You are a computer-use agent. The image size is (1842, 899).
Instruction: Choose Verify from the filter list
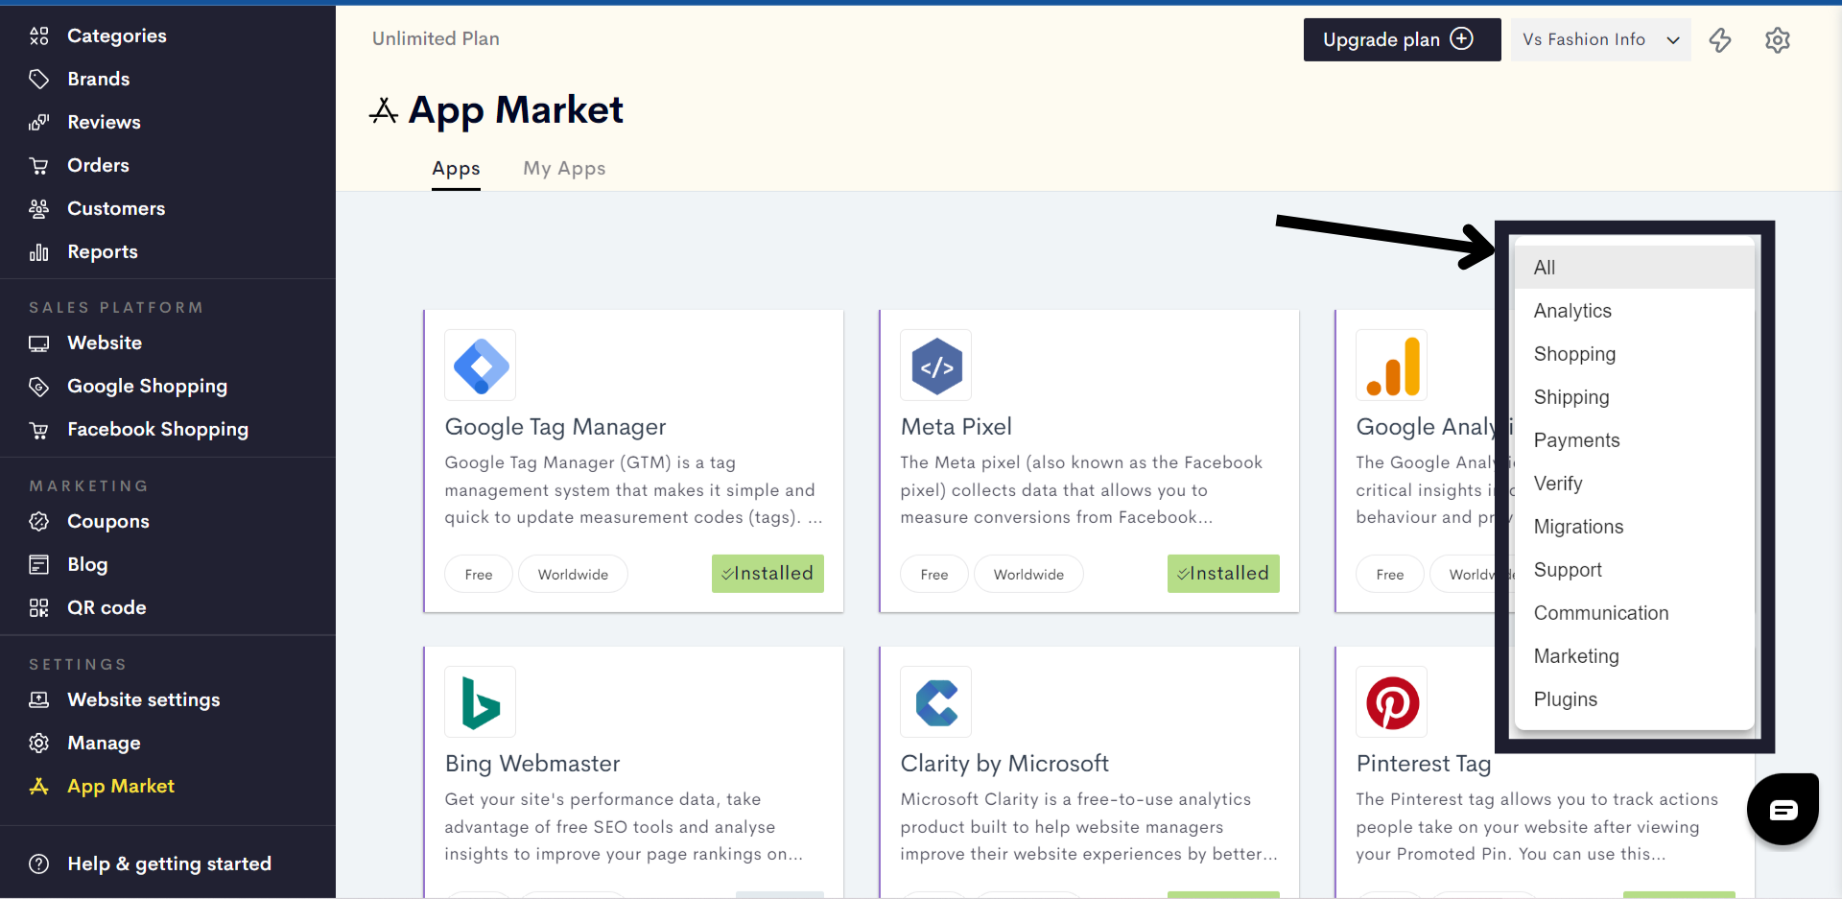tap(1635, 484)
